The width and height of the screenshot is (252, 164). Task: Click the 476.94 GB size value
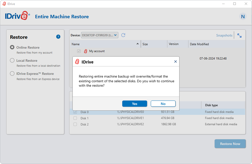[168, 118]
